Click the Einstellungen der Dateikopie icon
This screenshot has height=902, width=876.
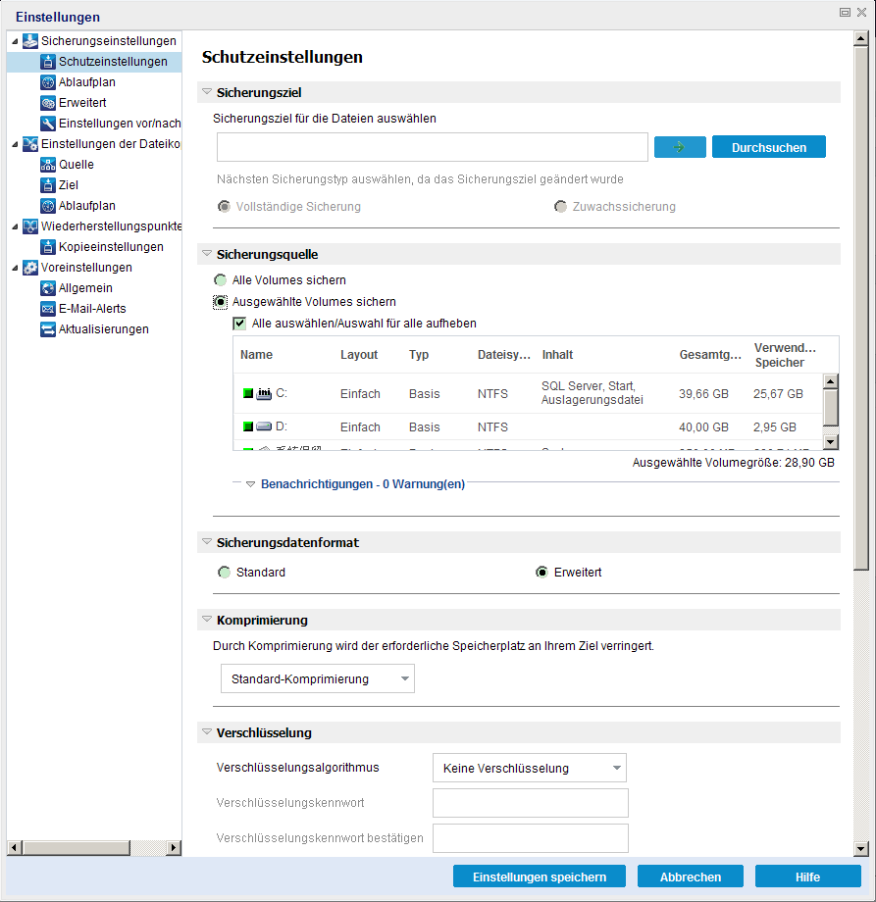pos(30,144)
